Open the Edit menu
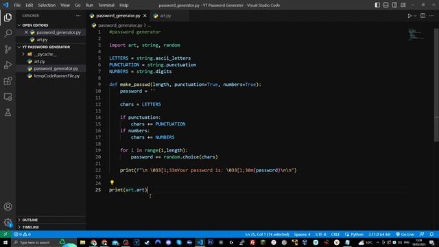Viewport: 439px width, 247px height. [x=29, y=5]
